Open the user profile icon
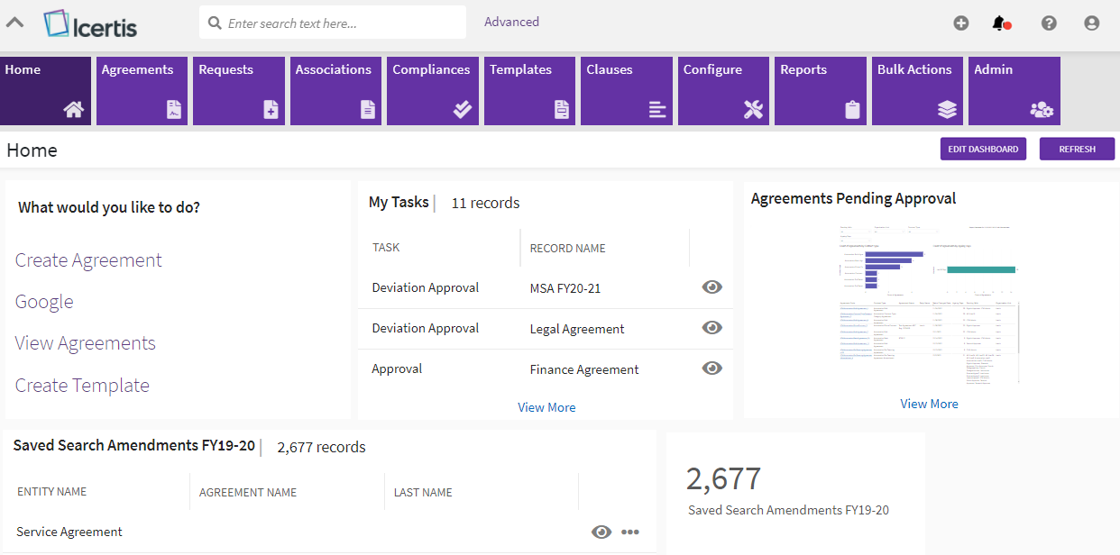This screenshot has height=555, width=1120. (1091, 23)
